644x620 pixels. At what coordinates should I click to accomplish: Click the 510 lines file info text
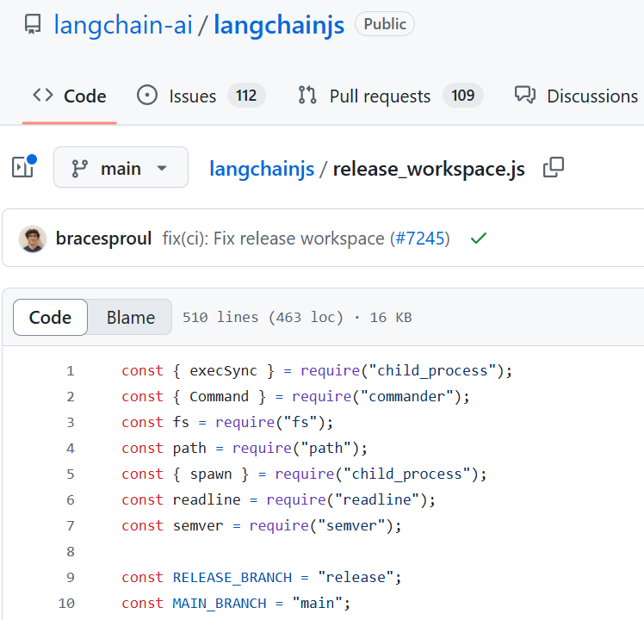tap(297, 317)
